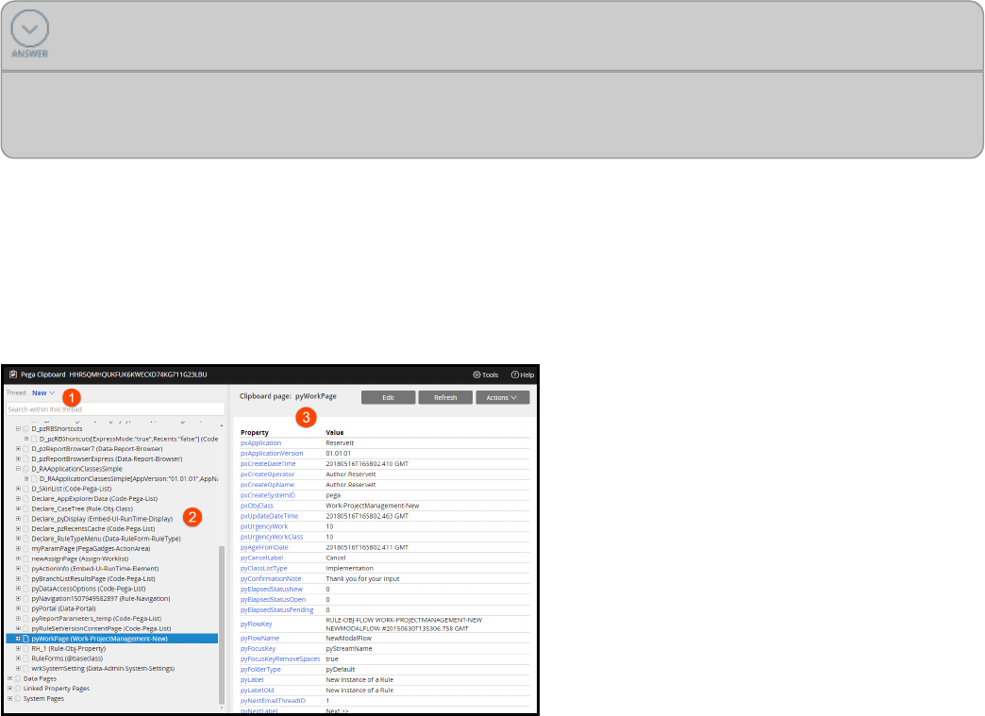Click the Pega Clipboard title icon
The image size is (985, 716).
tap(13, 375)
